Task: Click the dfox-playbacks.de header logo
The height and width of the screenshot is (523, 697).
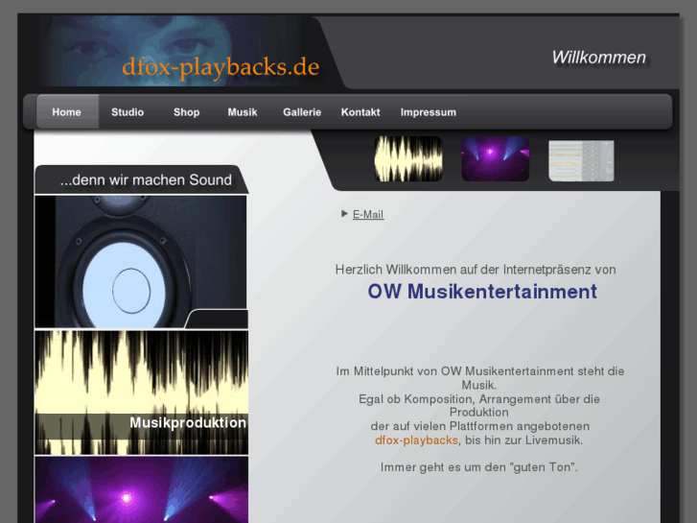Action: [x=221, y=67]
